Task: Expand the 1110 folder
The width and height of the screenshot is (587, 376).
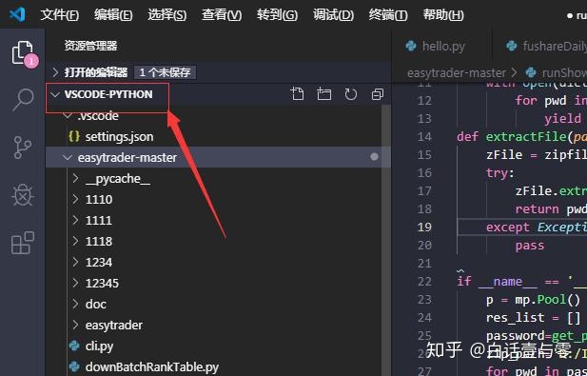Action: [75, 199]
